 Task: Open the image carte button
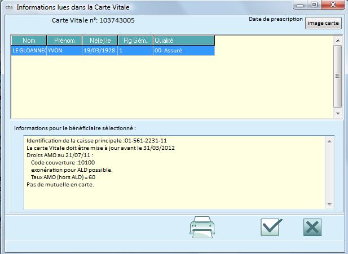click(323, 23)
